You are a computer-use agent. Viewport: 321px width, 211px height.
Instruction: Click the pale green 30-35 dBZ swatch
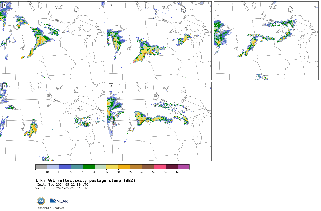[x=100, y=167]
